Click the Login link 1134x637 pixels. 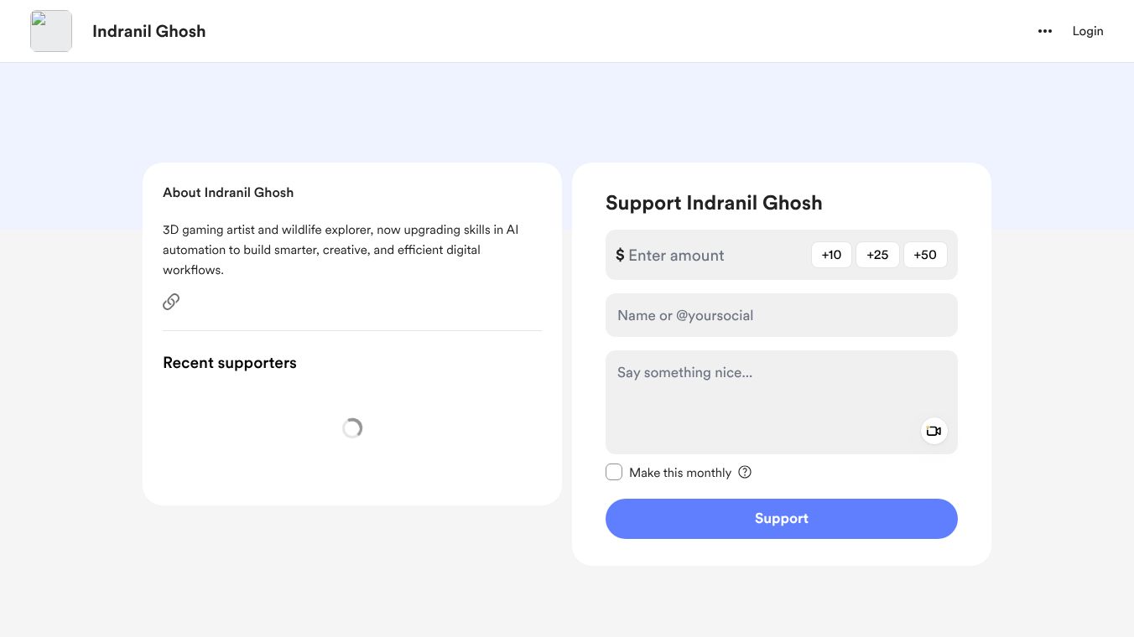click(x=1087, y=31)
